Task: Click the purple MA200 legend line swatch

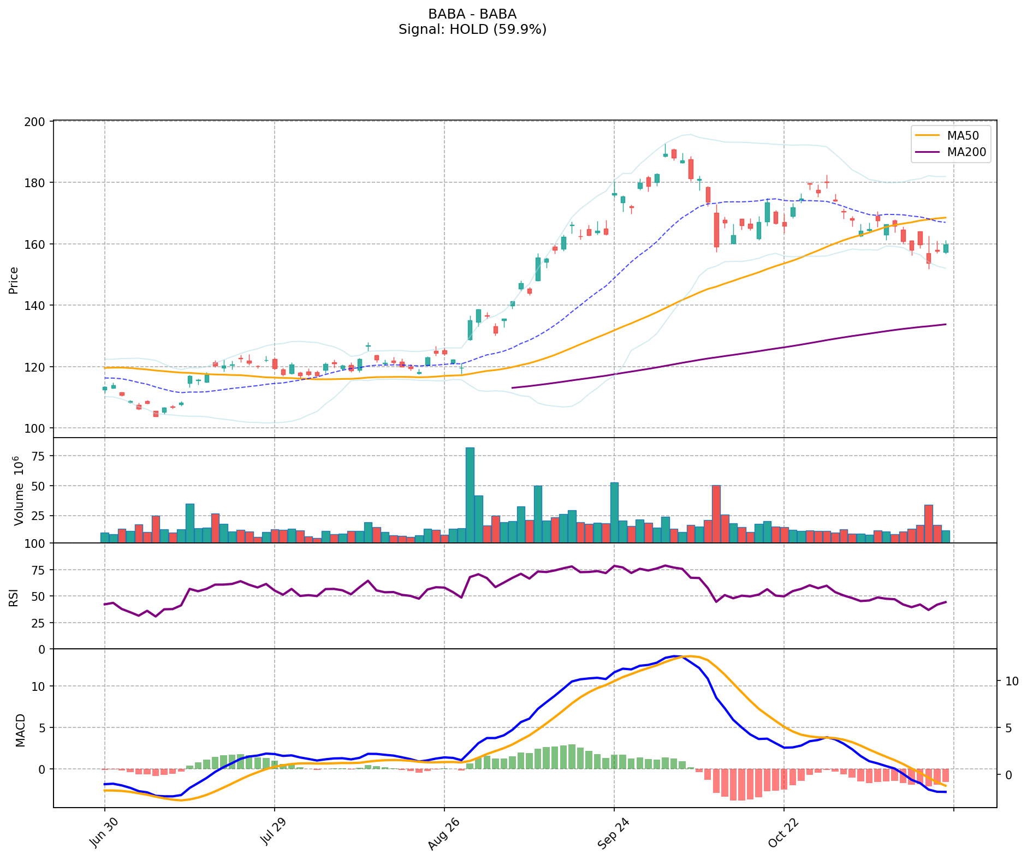Action: click(x=928, y=152)
